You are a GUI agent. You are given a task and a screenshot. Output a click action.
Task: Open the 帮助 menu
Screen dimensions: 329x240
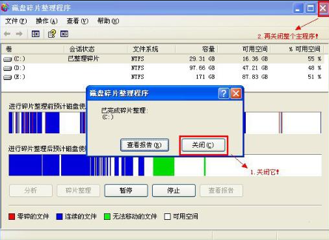(108, 21)
